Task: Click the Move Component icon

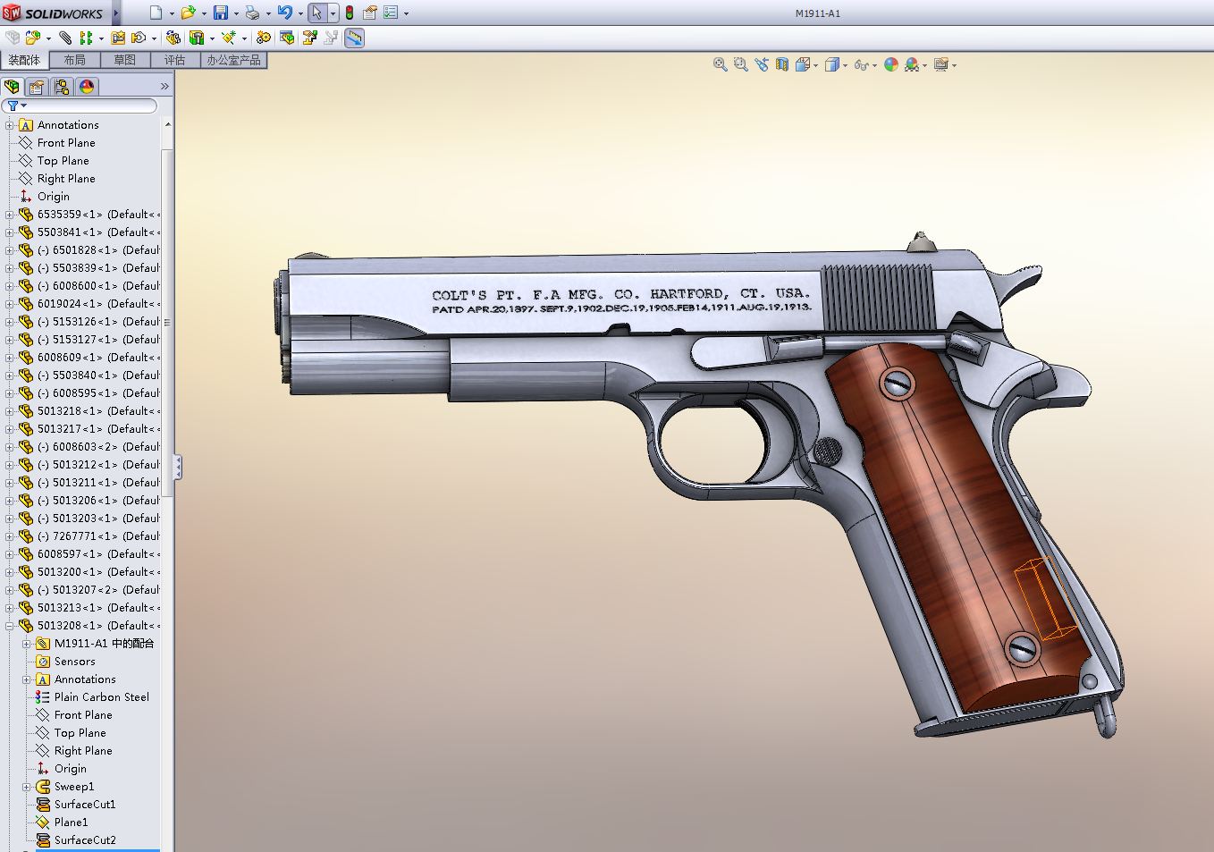Action: pos(139,38)
